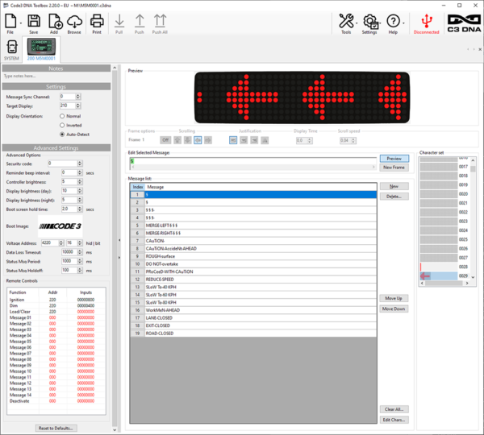The width and height of the screenshot is (484, 435).
Task: Adjust Reminder beep interval stepper
Action: pos(80,172)
